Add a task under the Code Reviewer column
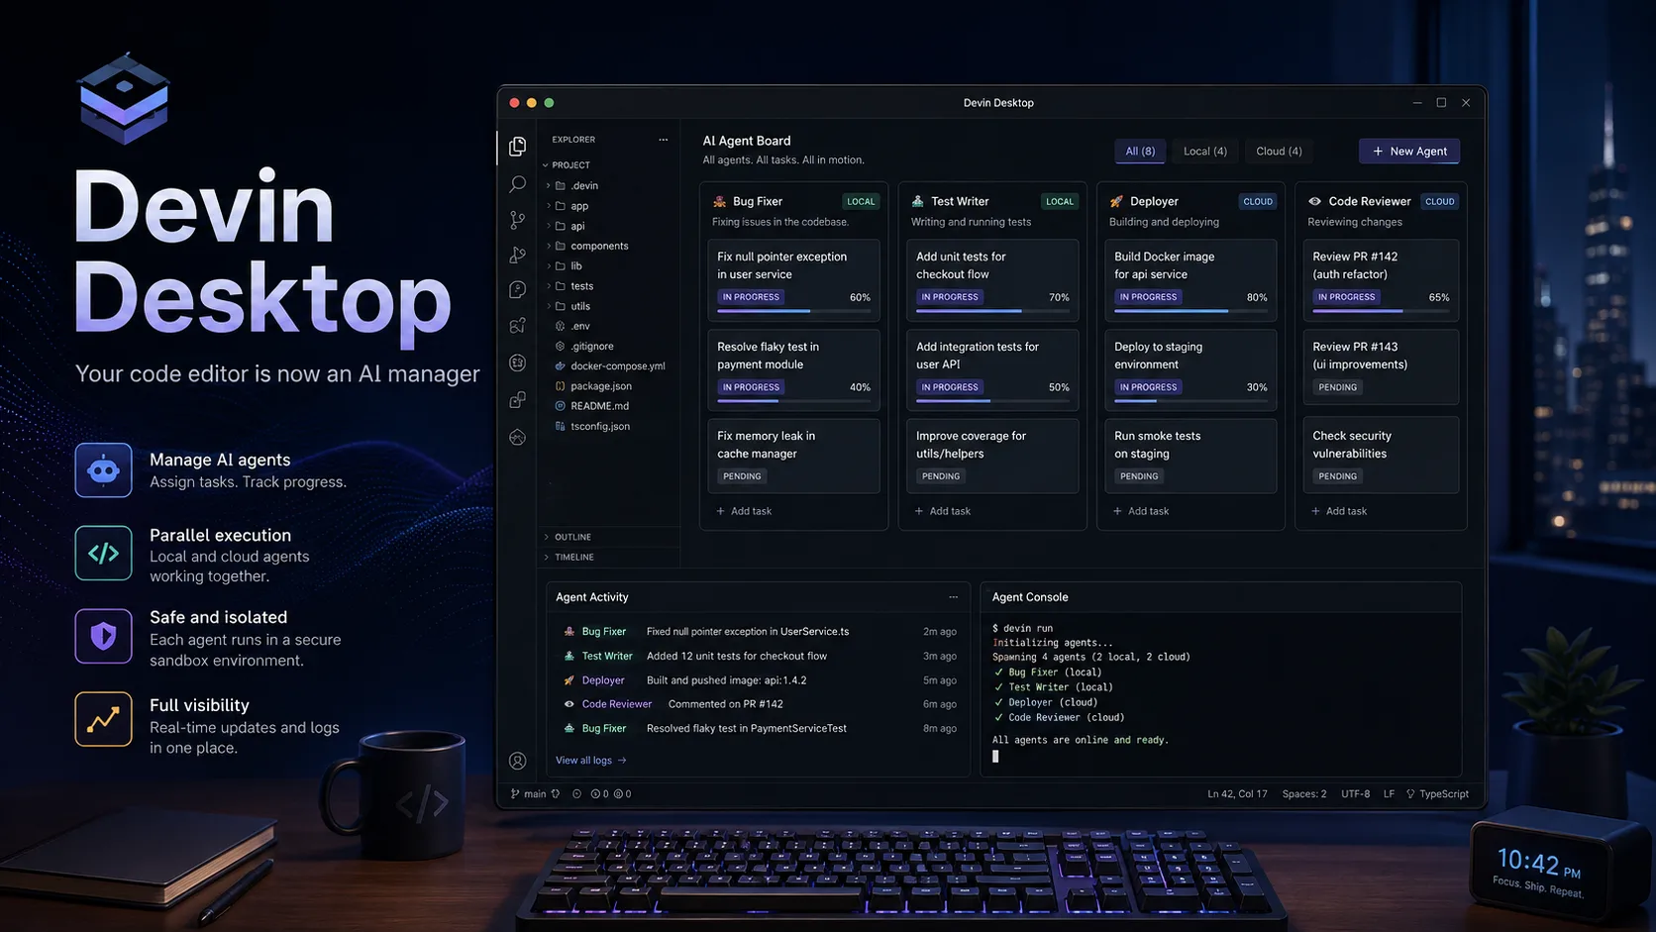The height and width of the screenshot is (932, 1656). tap(1339, 511)
